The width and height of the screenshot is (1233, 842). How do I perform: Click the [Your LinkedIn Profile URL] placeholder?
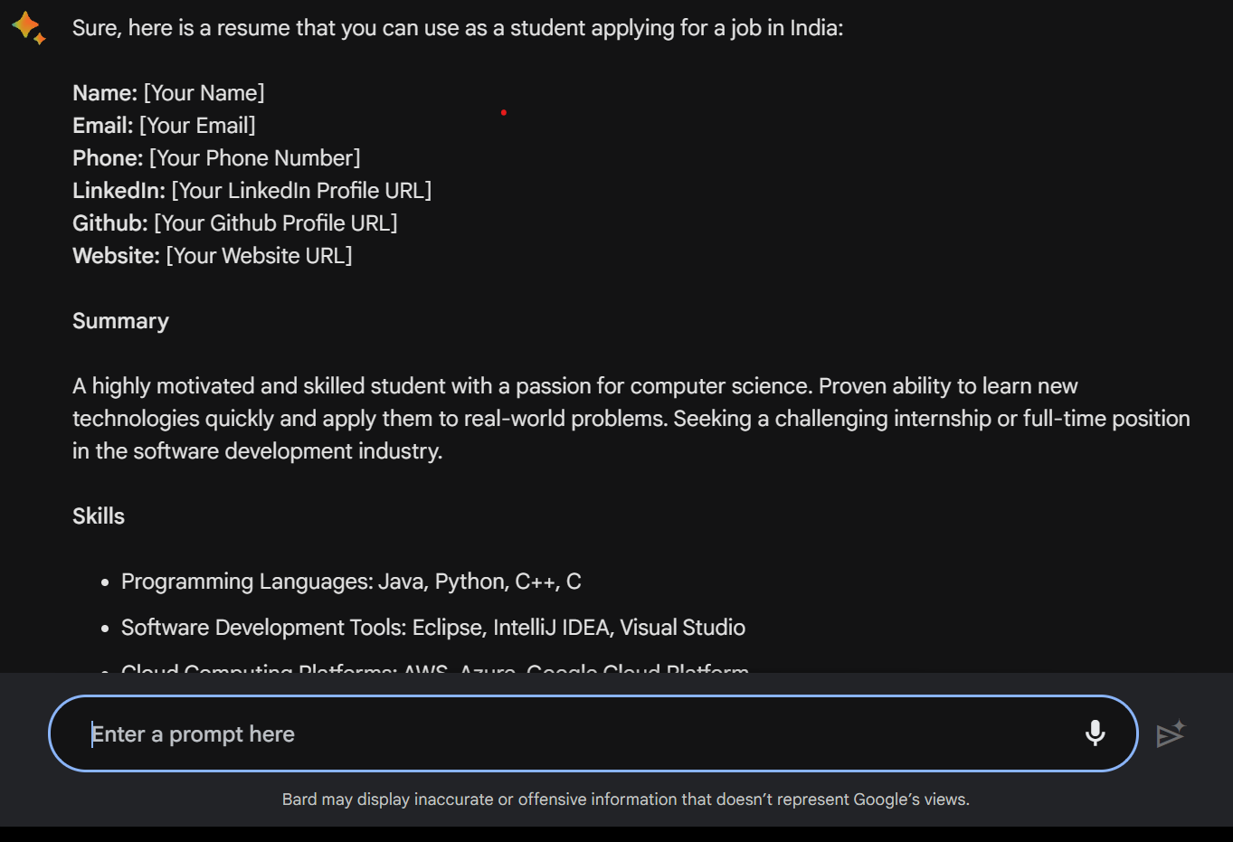[x=301, y=191]
